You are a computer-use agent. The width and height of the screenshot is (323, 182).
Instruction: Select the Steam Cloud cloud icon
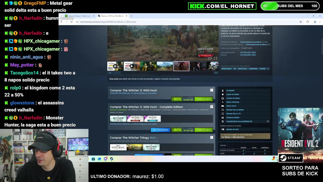point(223,106)
